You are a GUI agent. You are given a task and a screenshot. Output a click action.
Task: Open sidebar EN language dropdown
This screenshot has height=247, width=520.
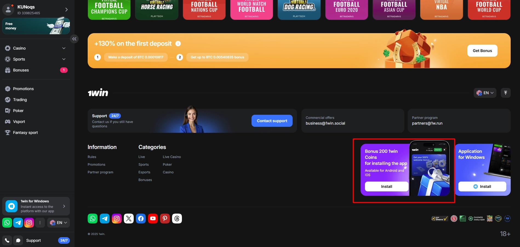58,223
